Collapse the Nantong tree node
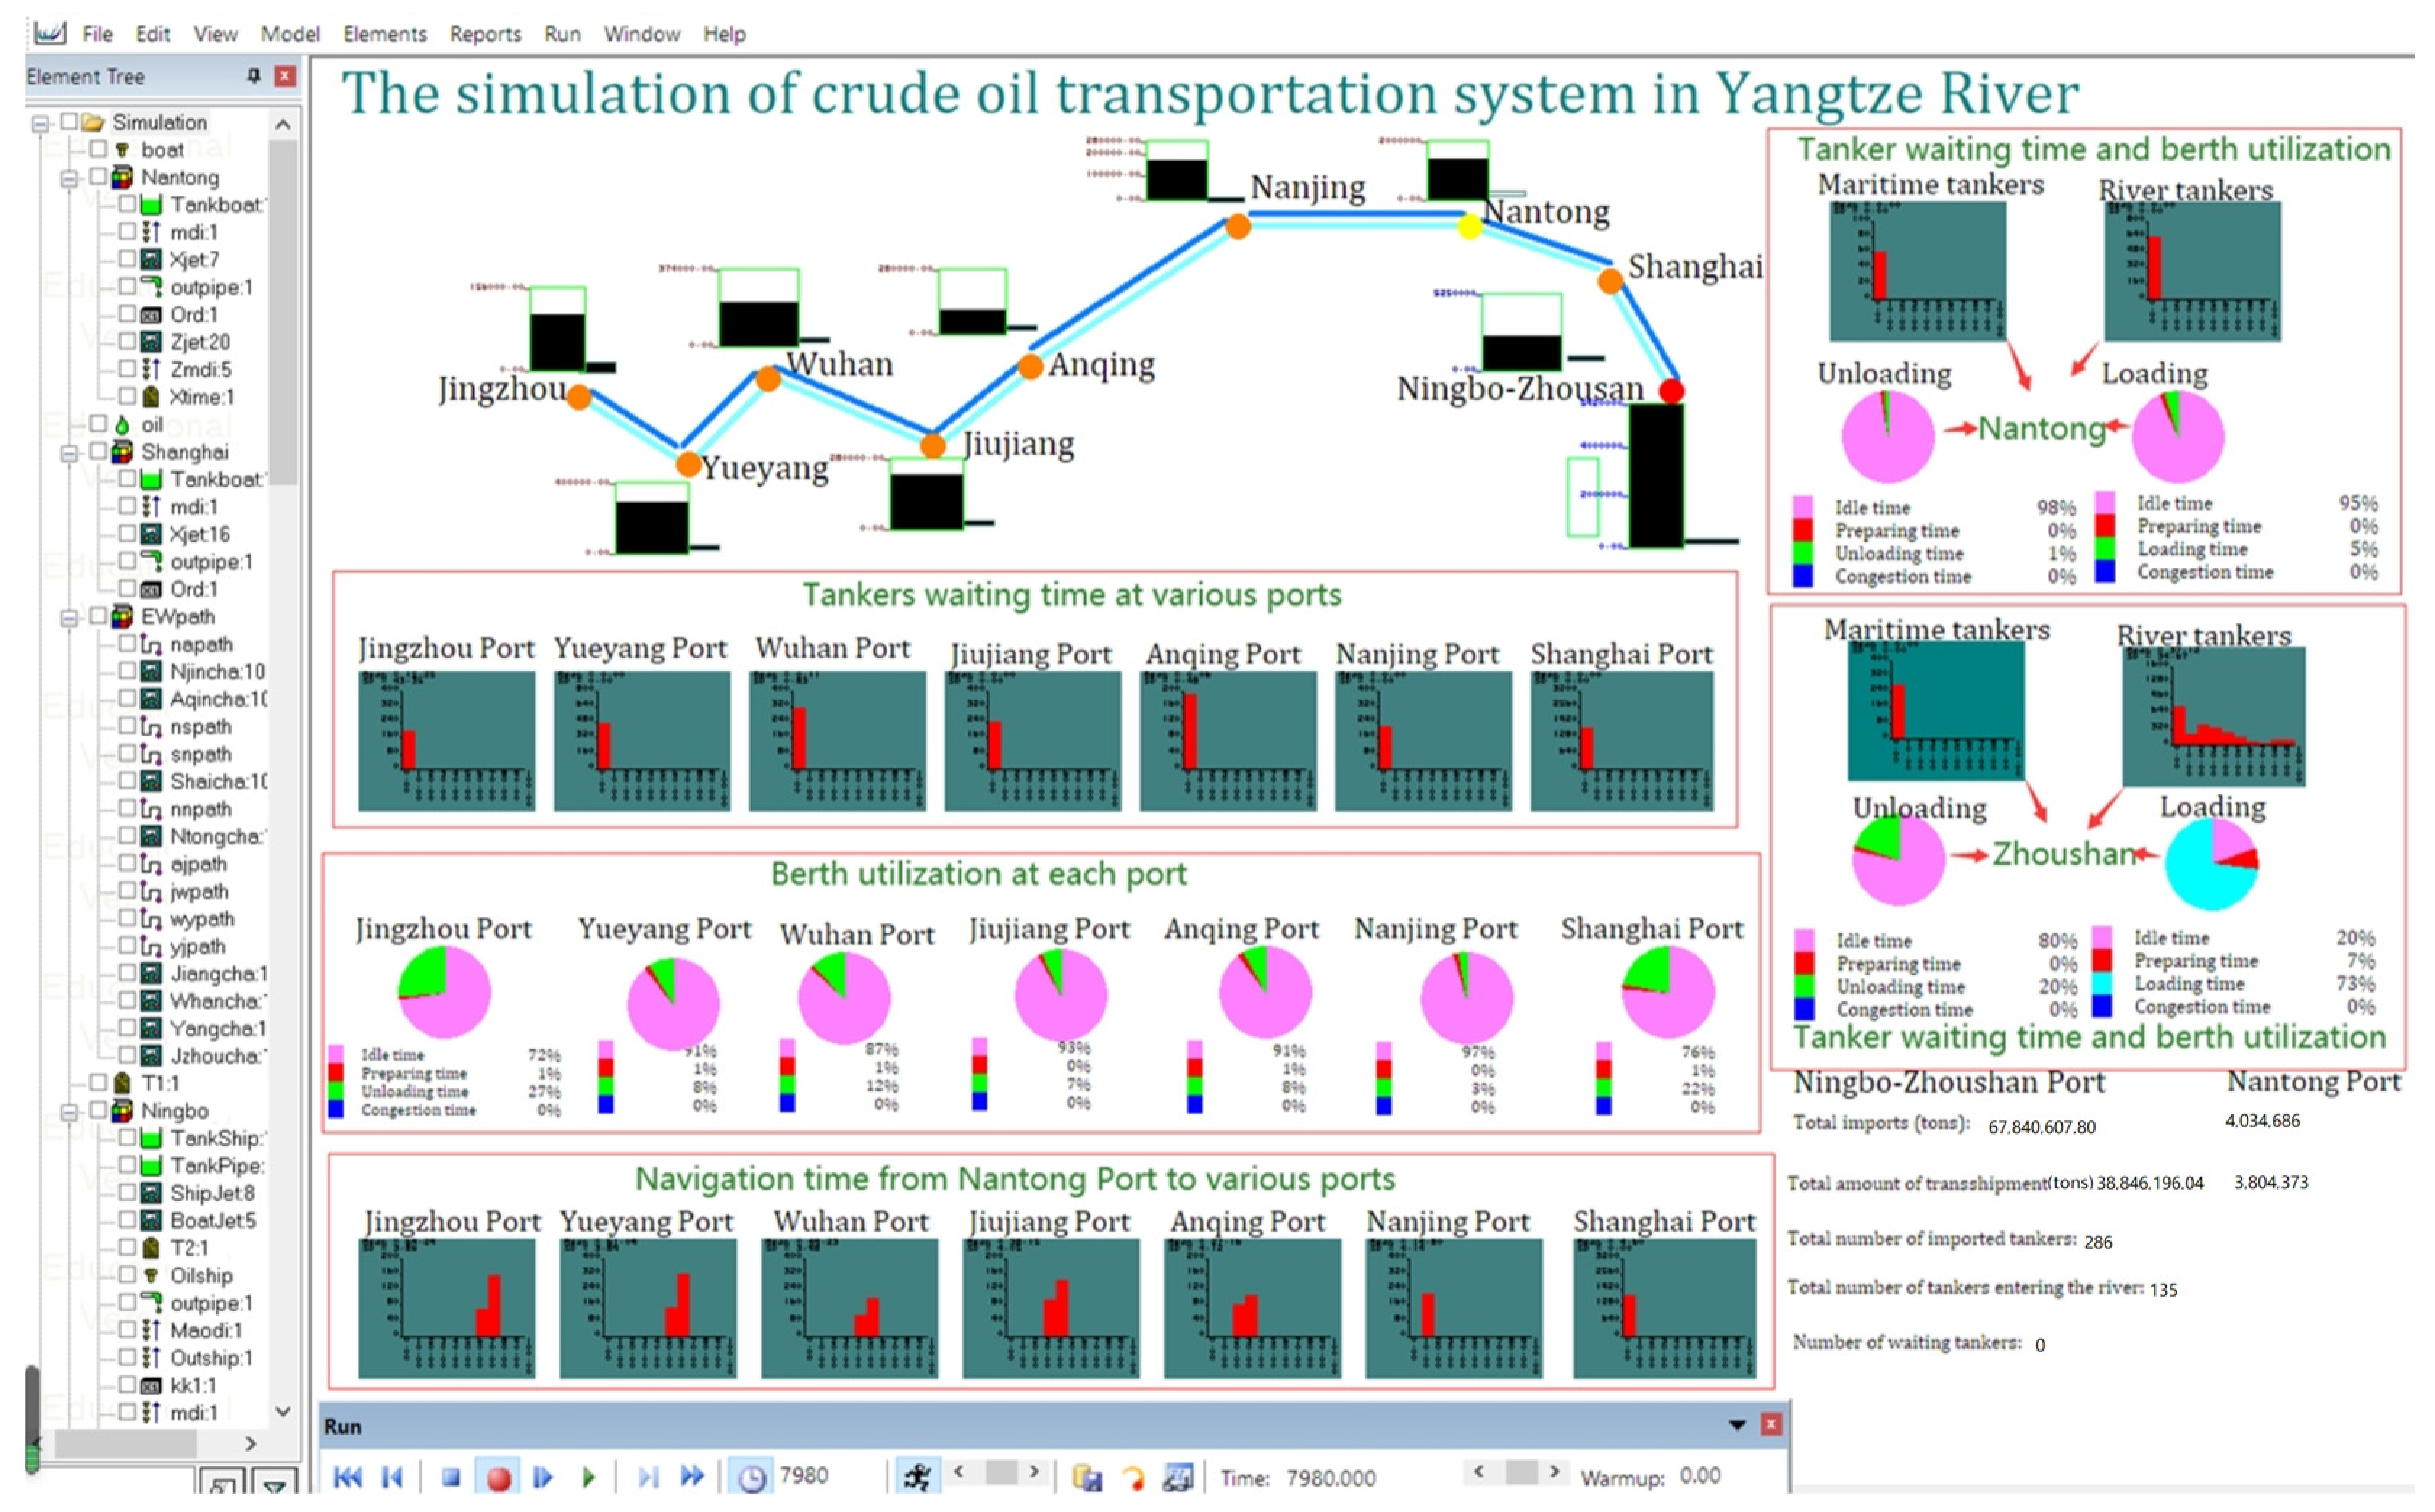2435x1512 pixels. (x=69, y=178)
